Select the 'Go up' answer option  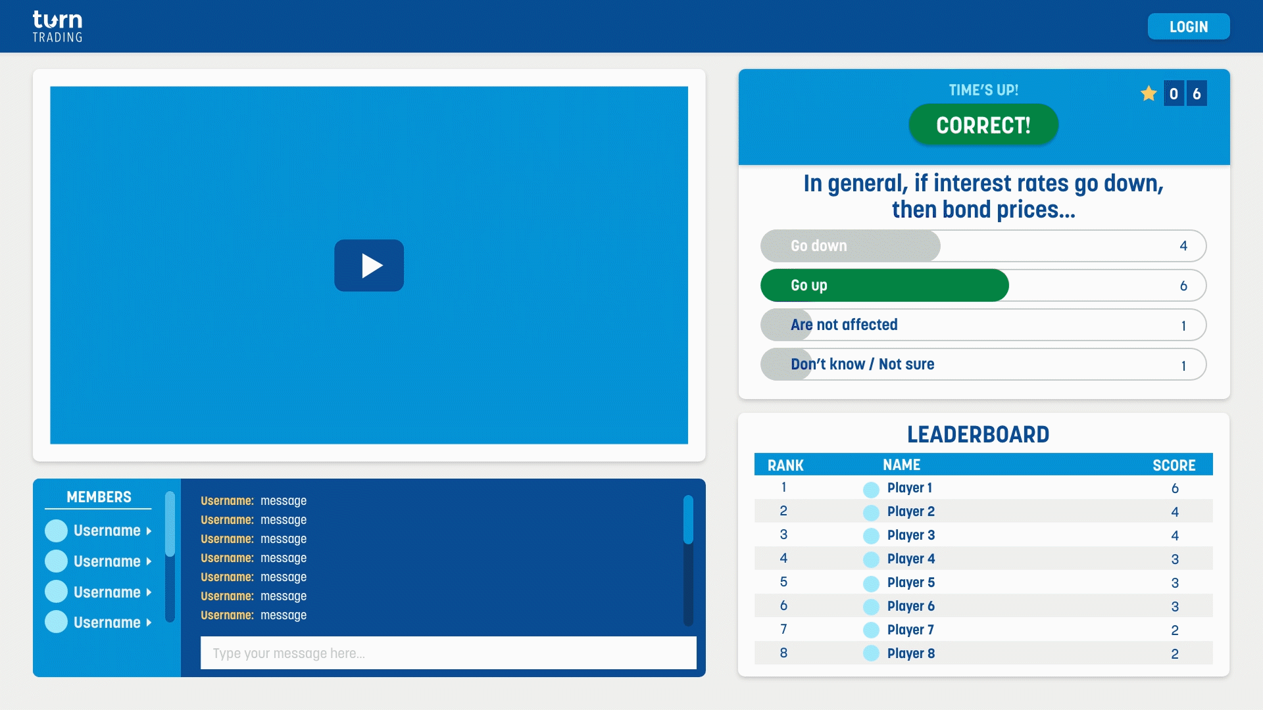pyautogui.click(x=983, y=285)
